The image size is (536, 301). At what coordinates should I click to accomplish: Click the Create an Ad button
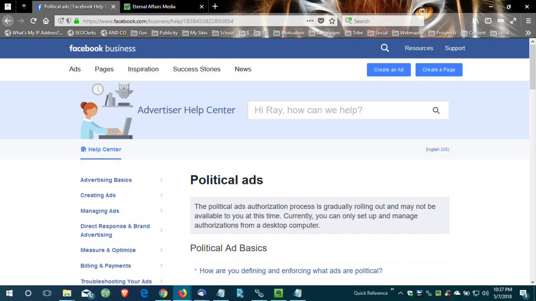(x=388, y=70)
